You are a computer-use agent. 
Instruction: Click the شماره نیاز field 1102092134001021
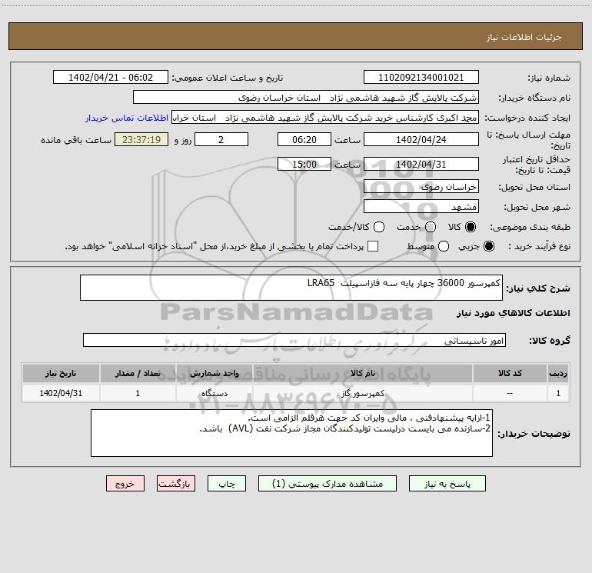point(421,78)
